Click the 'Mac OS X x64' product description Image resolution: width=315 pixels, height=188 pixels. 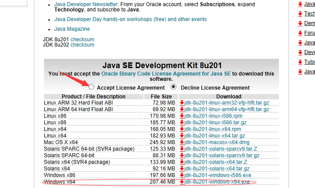pyautogui.click(x=61, y=142)
